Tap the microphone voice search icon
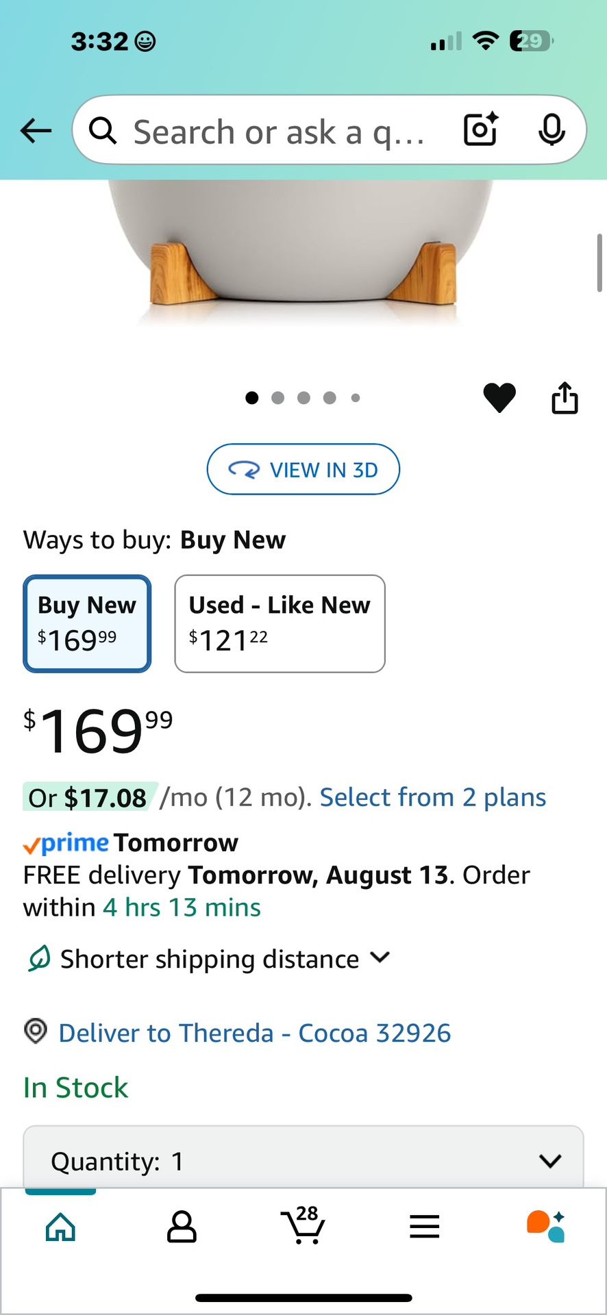607x1315 pixels. point(552,129)
